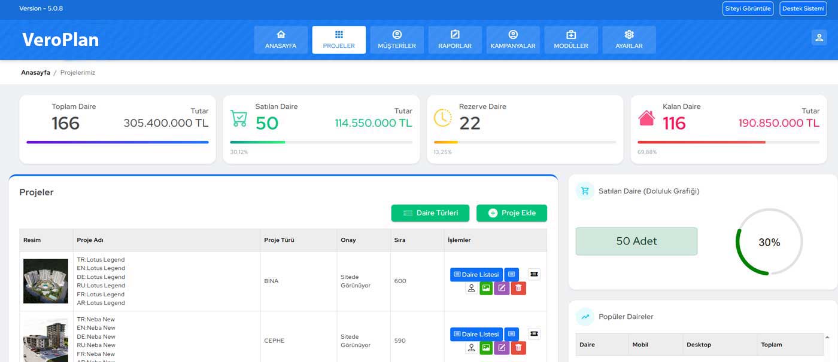This screenshot has height=362, width=838.
Task: Open the Modüller tab
Action: [571, 40]
